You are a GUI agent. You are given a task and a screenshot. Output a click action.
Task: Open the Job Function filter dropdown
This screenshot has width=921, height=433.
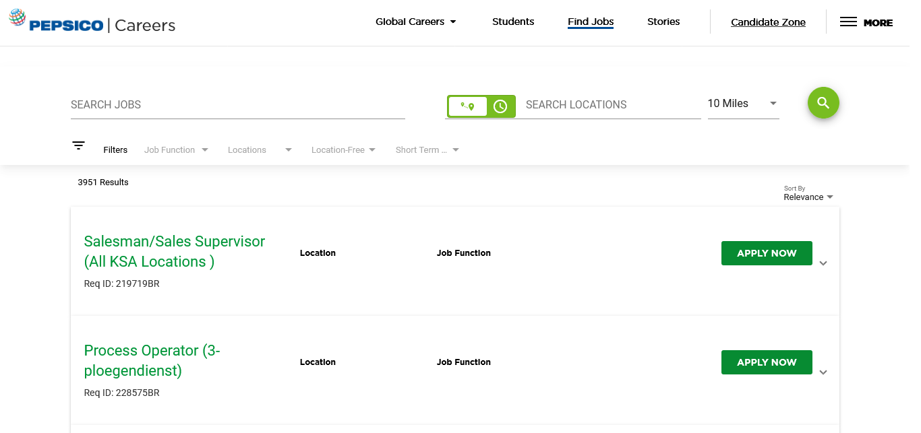point(176,150)
